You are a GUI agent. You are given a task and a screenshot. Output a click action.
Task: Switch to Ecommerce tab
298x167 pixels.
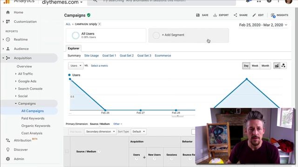pyautogui.click(x=163, y=56)
